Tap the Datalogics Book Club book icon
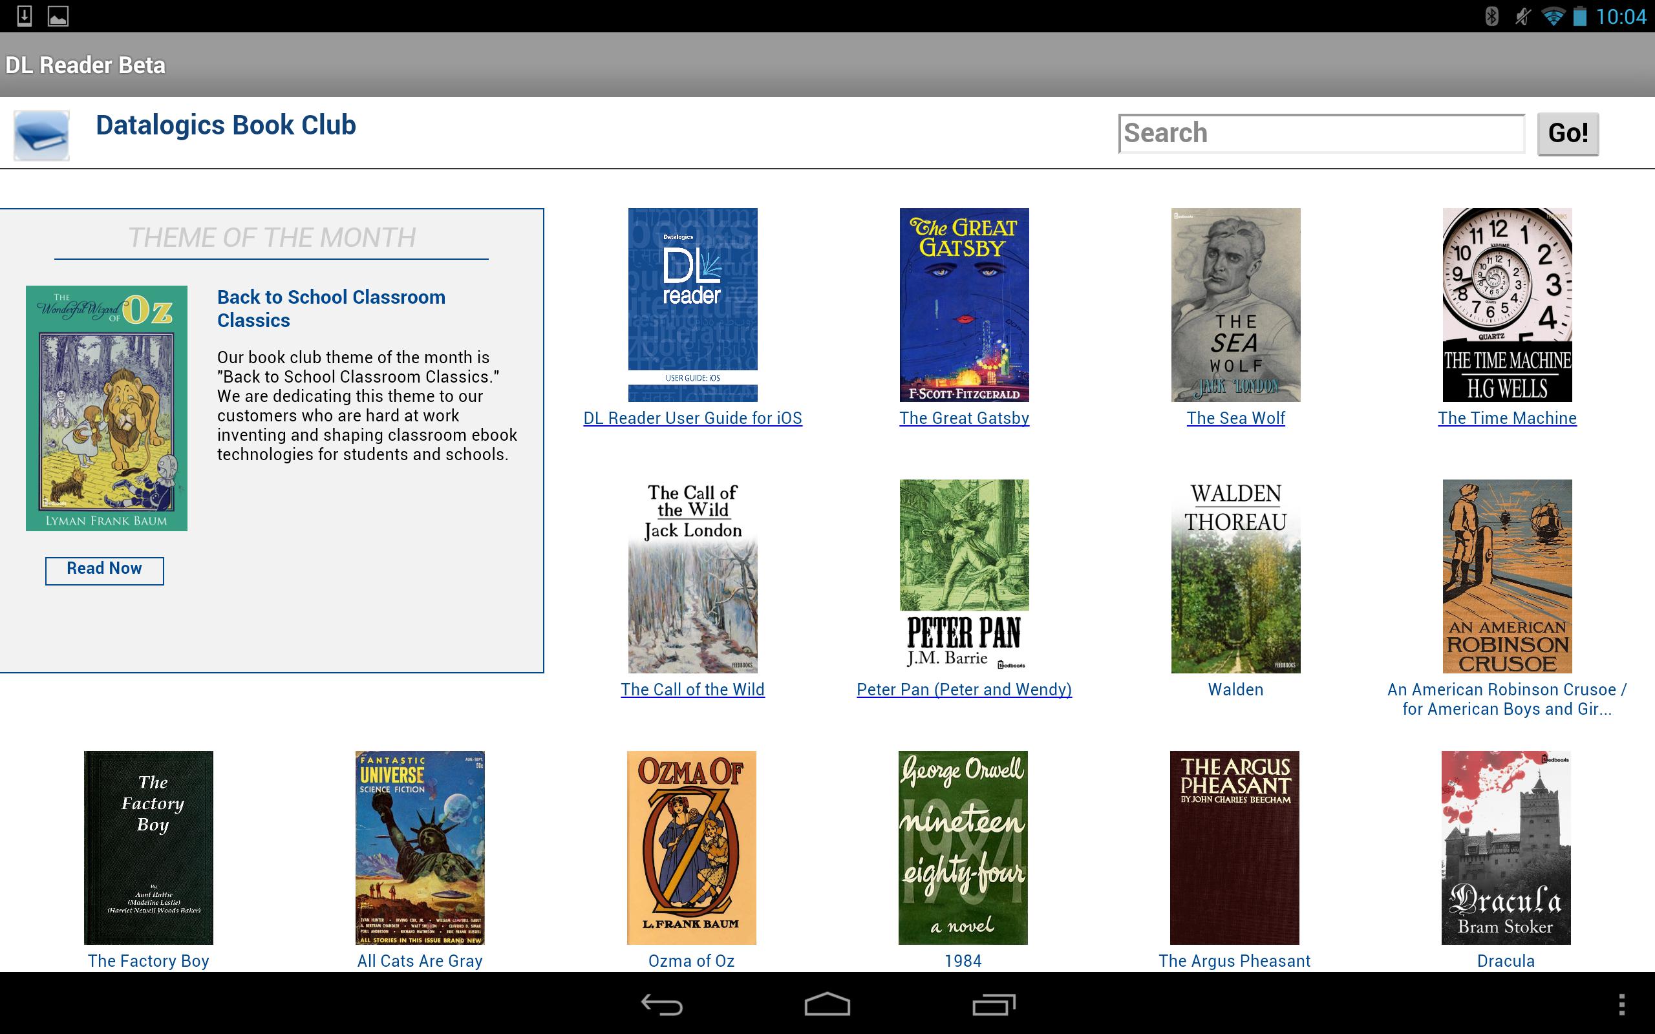1655x1034 pixels. (x=41, y=134)
